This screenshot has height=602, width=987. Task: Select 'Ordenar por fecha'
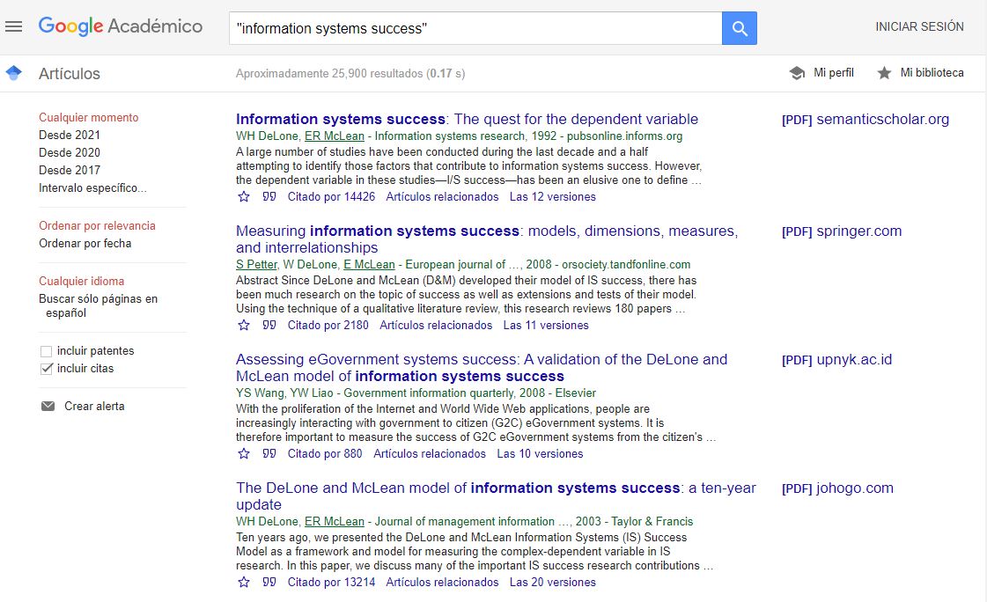(85, 244)
